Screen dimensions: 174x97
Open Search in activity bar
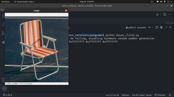point(4,24)
